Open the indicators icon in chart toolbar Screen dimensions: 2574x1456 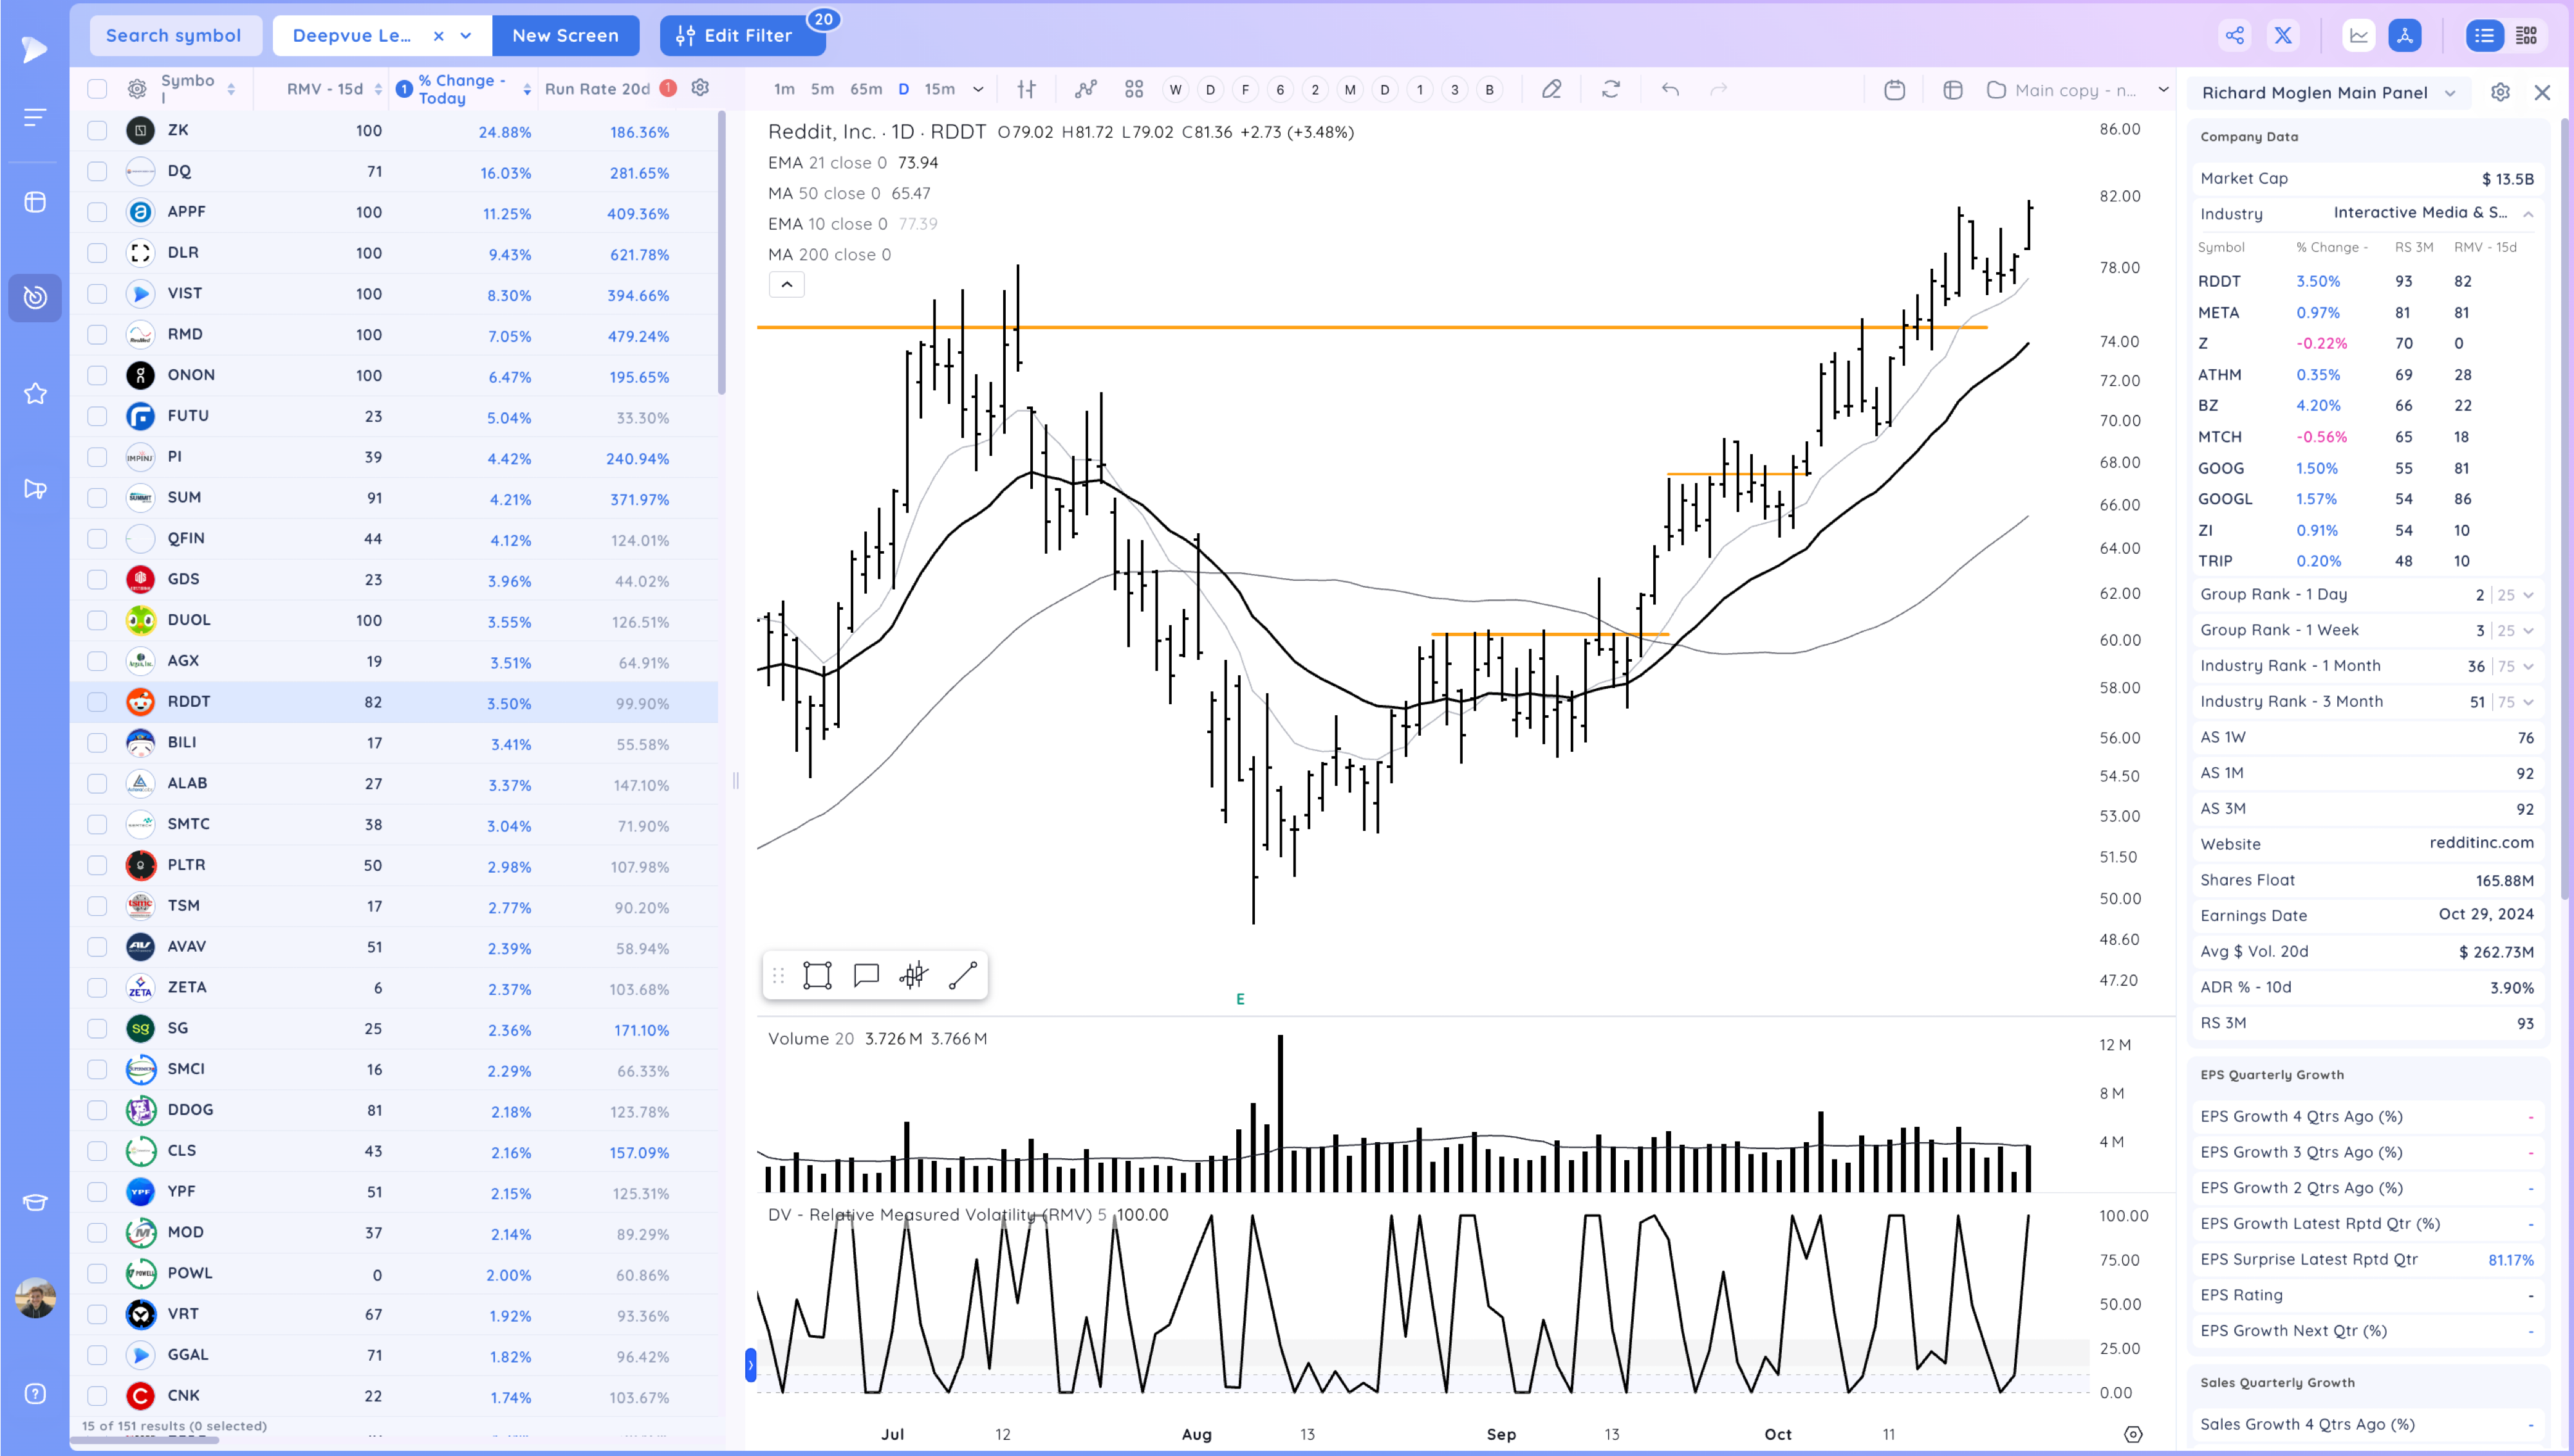1086,90
